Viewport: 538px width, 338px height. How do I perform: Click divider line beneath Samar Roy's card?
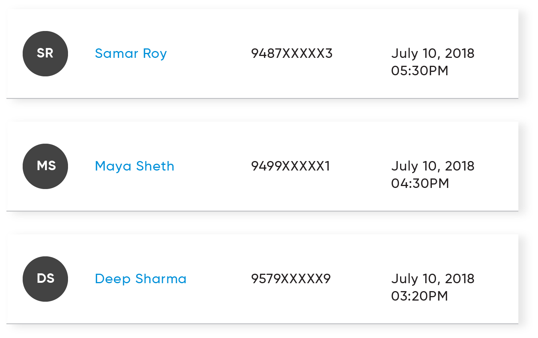point(262,98)
